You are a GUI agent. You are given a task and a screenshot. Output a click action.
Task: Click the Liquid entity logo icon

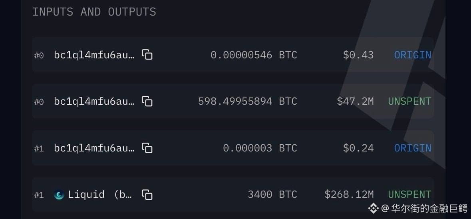point(59,195)
